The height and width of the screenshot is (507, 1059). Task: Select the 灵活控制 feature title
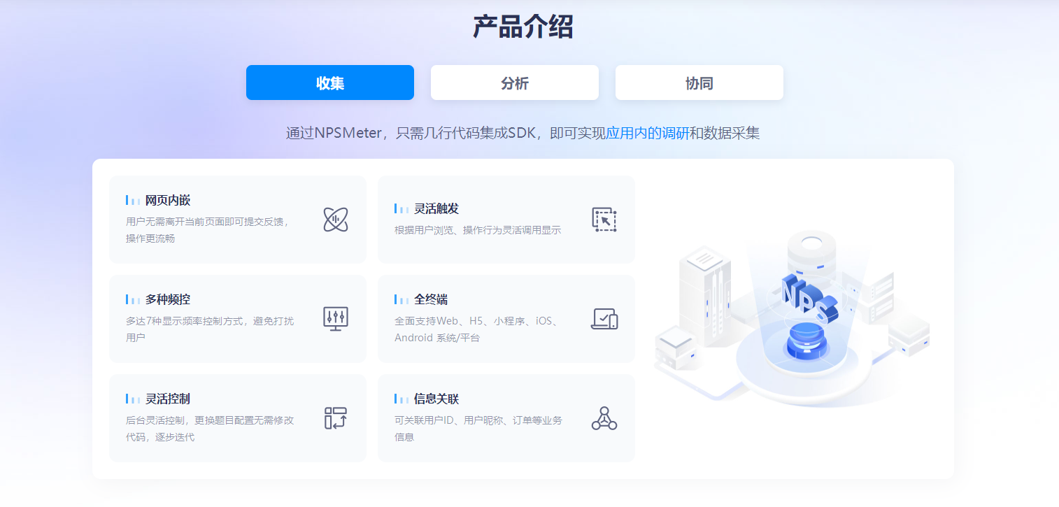coord(168,399)
